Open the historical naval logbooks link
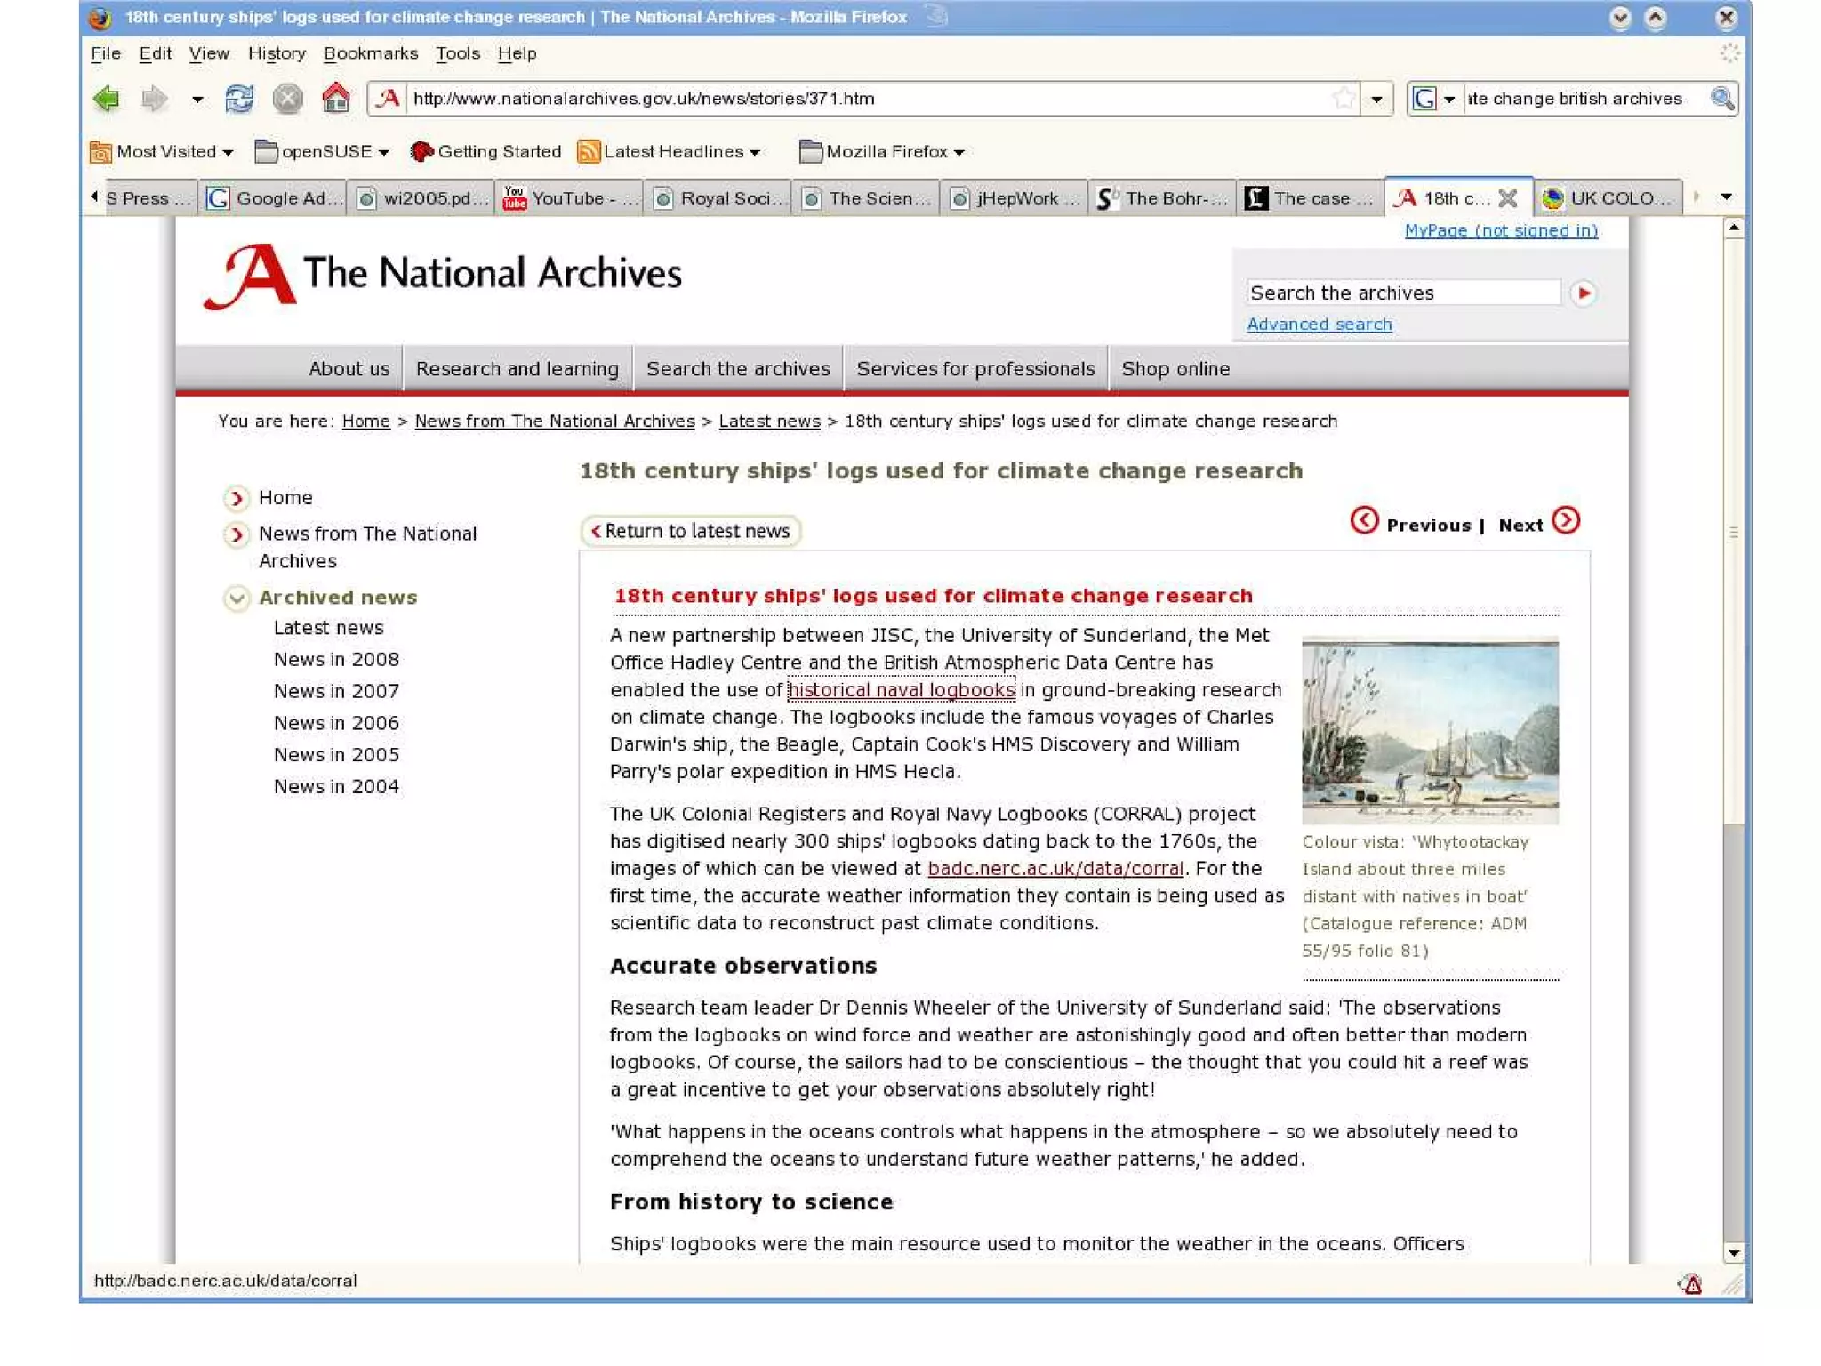This screenshot has height=1366, width=1821. (901, 690)
